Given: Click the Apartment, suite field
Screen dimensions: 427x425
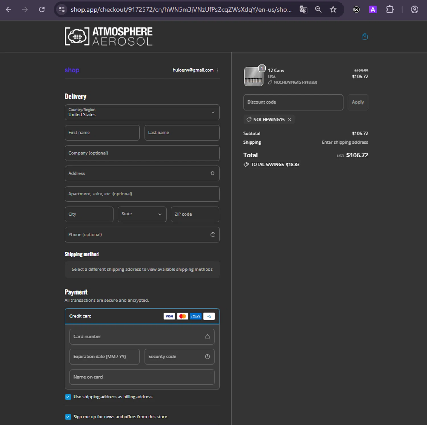Looking at the screenshot, I should (142, 194).
